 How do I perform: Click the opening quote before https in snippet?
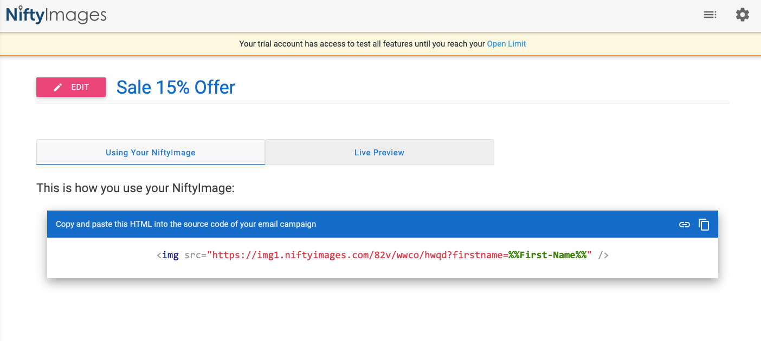(x=210, y=254)
